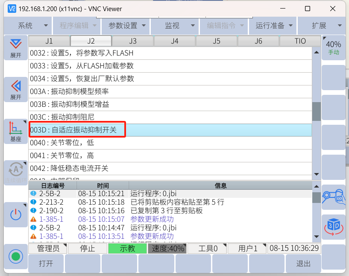The image size is (349, 276).
Task: Switch to the TIO tab
Action: click(300, 41)
